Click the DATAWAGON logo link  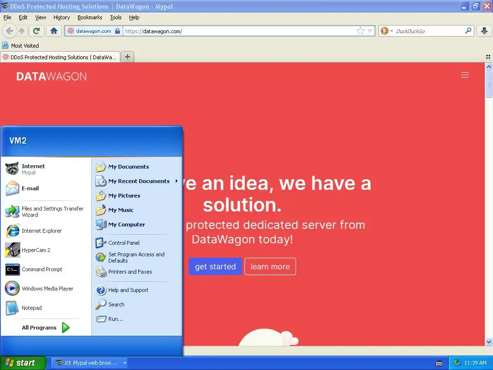coord(52,77)
